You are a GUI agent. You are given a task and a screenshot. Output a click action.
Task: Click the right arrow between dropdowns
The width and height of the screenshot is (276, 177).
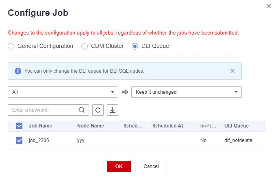[125, 92]
